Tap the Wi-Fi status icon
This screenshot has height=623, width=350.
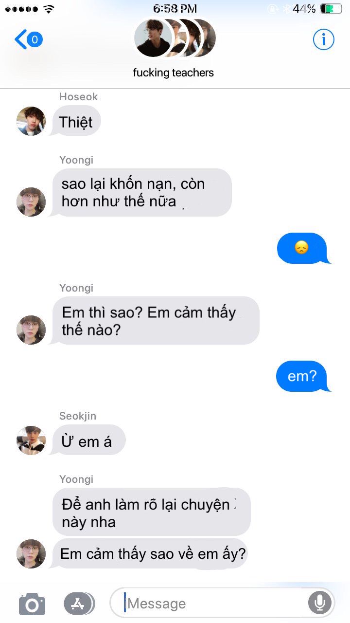point(48,8)
